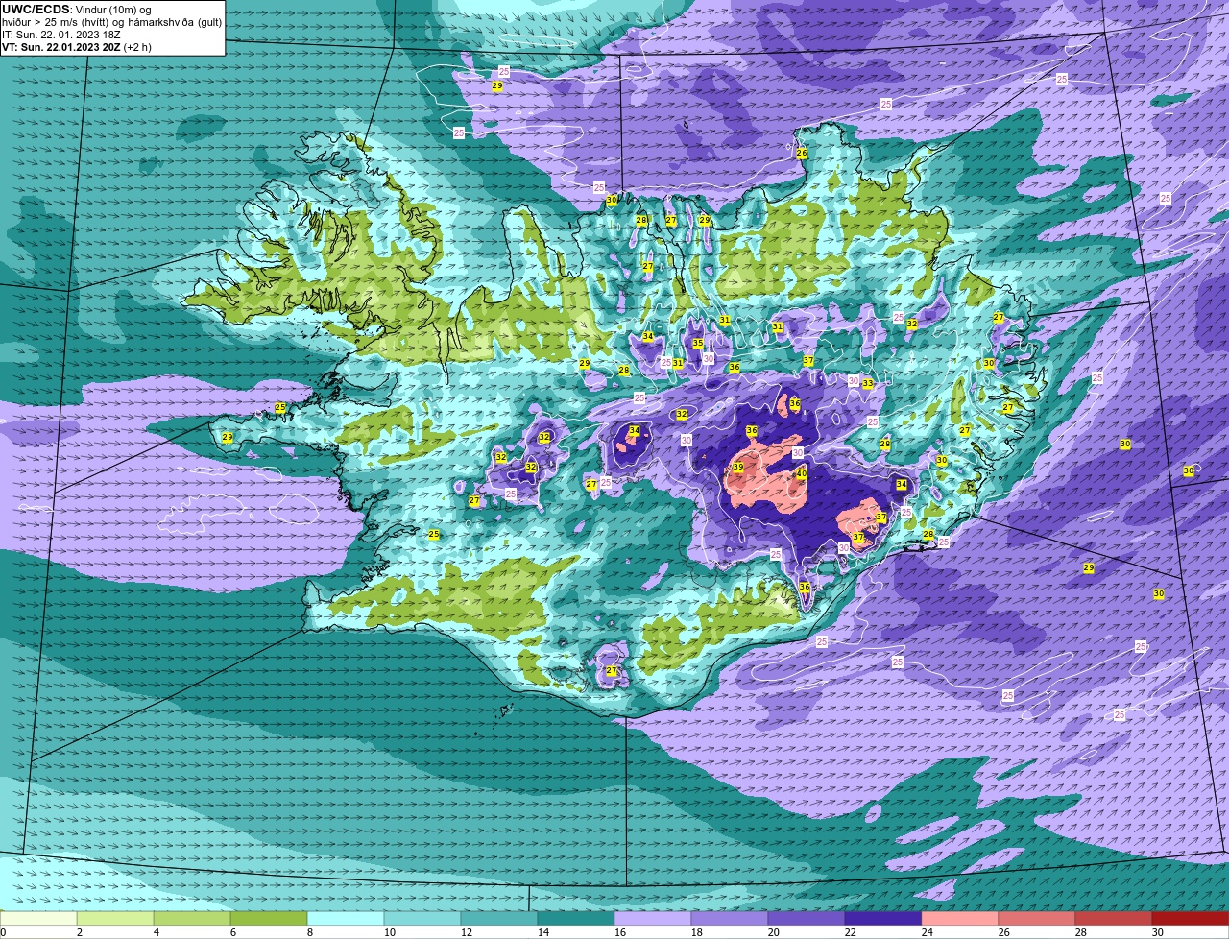Pick the 22–24 m/s dark indigo legend swatch
The height and width of the screenshot is (939, 1229).
click(x=883, y=919)
